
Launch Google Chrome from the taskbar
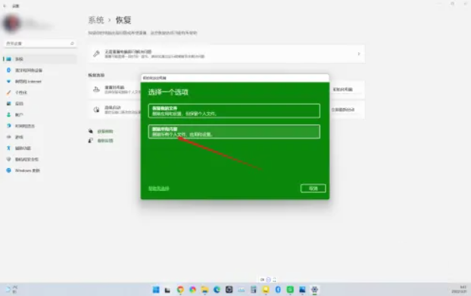coord(180,289)
